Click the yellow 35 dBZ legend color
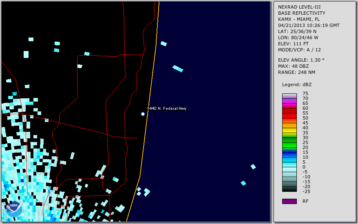 pos(289,130)
